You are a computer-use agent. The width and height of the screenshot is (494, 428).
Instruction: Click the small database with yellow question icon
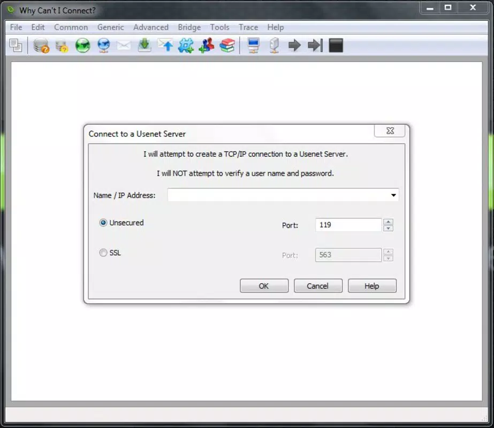pyautogui.click(x=62, y=45)
